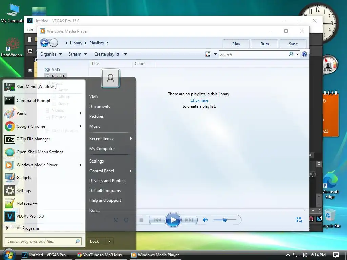Click the taskbar volume icon
This screenshot has height=260, width=347.
click(x=304, y=255)
